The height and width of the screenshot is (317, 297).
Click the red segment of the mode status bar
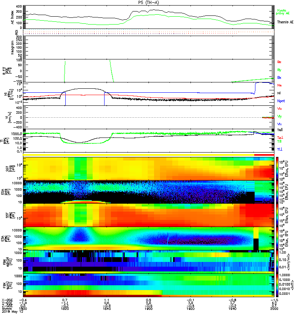point(264,155)
